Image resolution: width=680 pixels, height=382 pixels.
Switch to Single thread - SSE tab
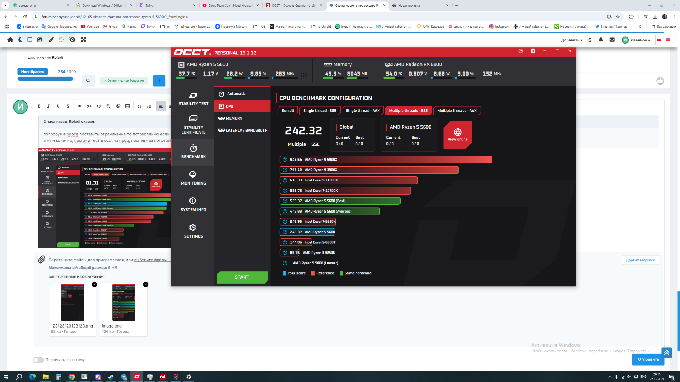click(320, 111)
